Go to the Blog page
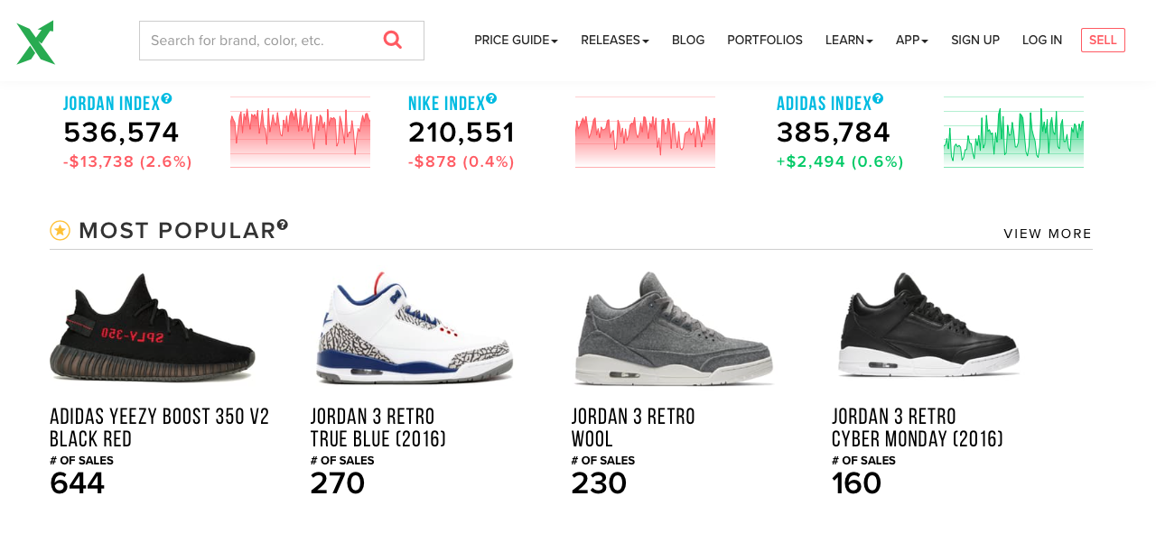The width and height of the screenshot is (1156, 542). pyautogui.click(x=688, y=41)
